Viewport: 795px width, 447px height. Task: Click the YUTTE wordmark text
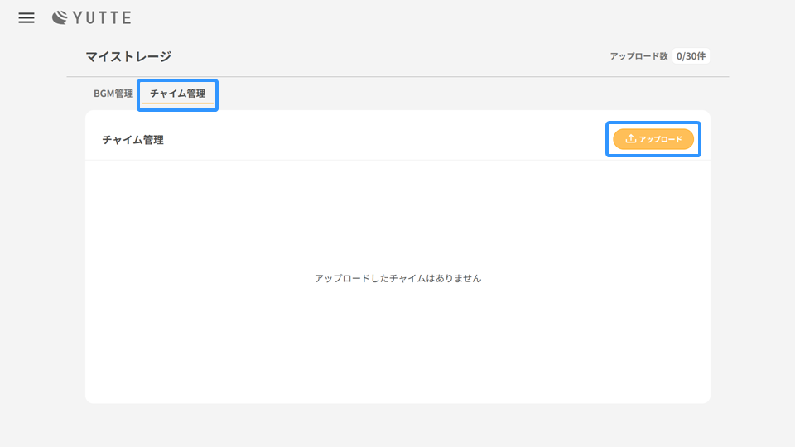pyautogui.click(x=103, y=18)
